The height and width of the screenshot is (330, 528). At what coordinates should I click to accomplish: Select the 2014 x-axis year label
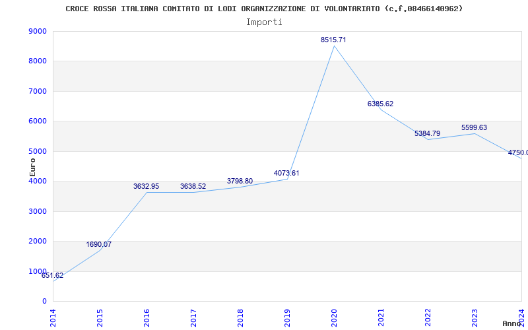point(53,318)
